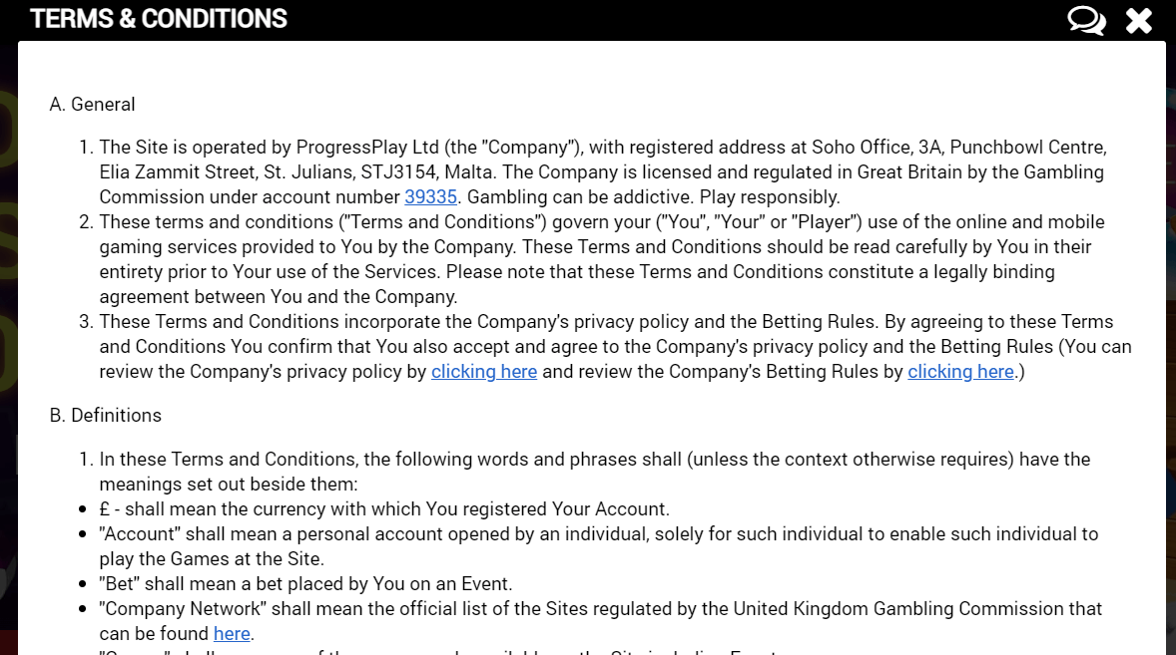Open the live chat speech bubbles icon
Image resolution: width=1176 pixels, height=655 pixels.
pos(1085,20)
